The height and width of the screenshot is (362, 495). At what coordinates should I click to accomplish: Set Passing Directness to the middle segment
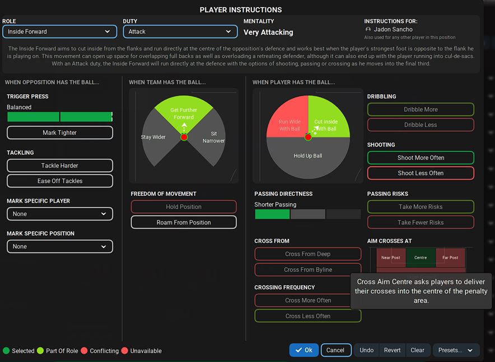click(308, 214)
